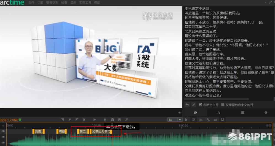The height and width of the screenshot is (146, 275).
Task: Open the 显示 menu
Action: tap(73, 3)
